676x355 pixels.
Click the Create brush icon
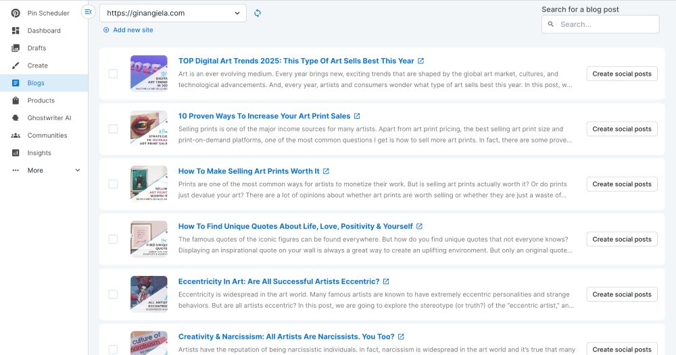click(16, 65)
